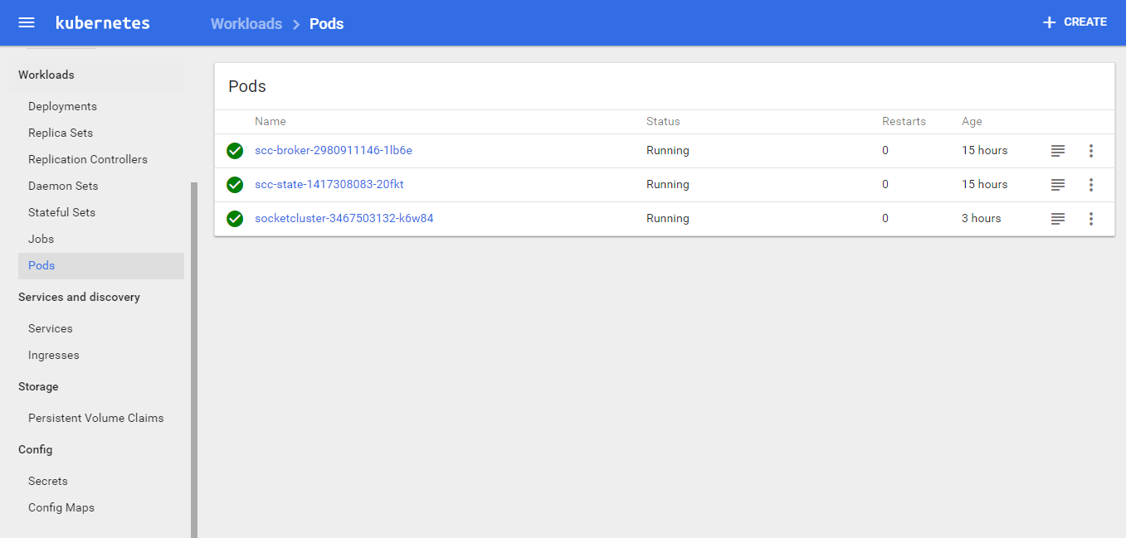This screenshot has height=538, width=1126.
Task: Open logs icon for scc-state pod
Action: 1057,185
